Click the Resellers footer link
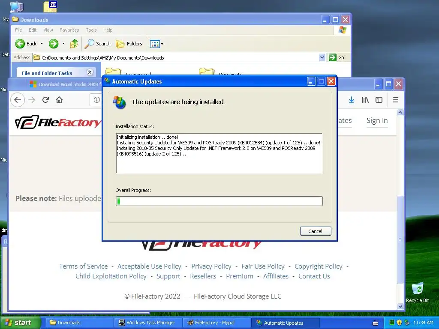The height and width of the screenshot is (329, 439). point(203,276)
